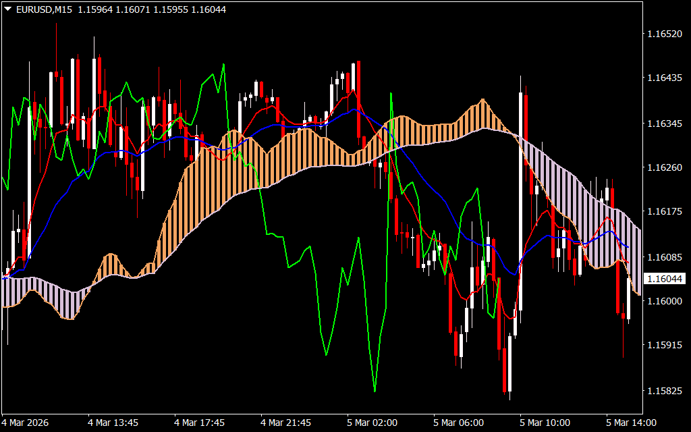Select the 1.16085 price scale label
Viewport: 691px width, 432px height.
(665, 257)
